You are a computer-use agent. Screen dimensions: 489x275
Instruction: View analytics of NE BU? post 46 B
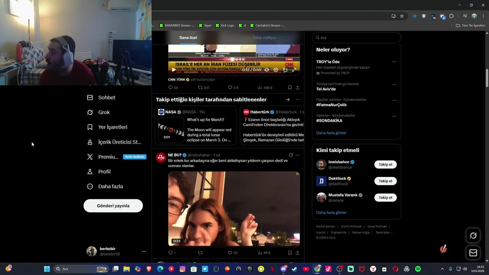[x=264, y=252]
